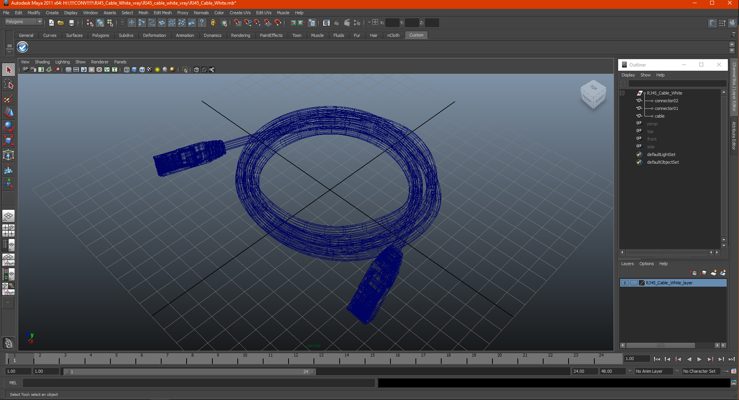The height and width of the screenshot is (400, 739).
Task: Click the view cube in the viewport
Action: [x=593, y=94]
